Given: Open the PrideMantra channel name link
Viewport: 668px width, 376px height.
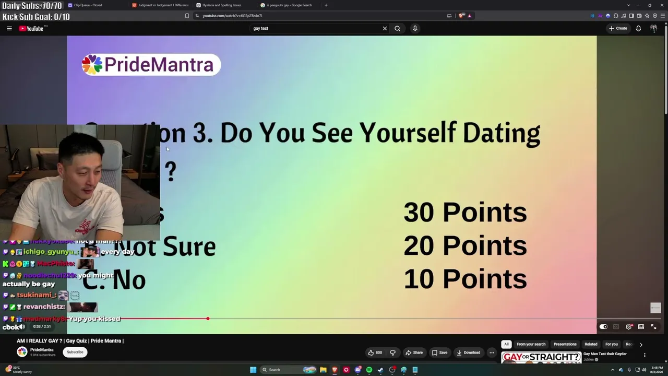Looking at the screenshot, I should click(42, 350).
